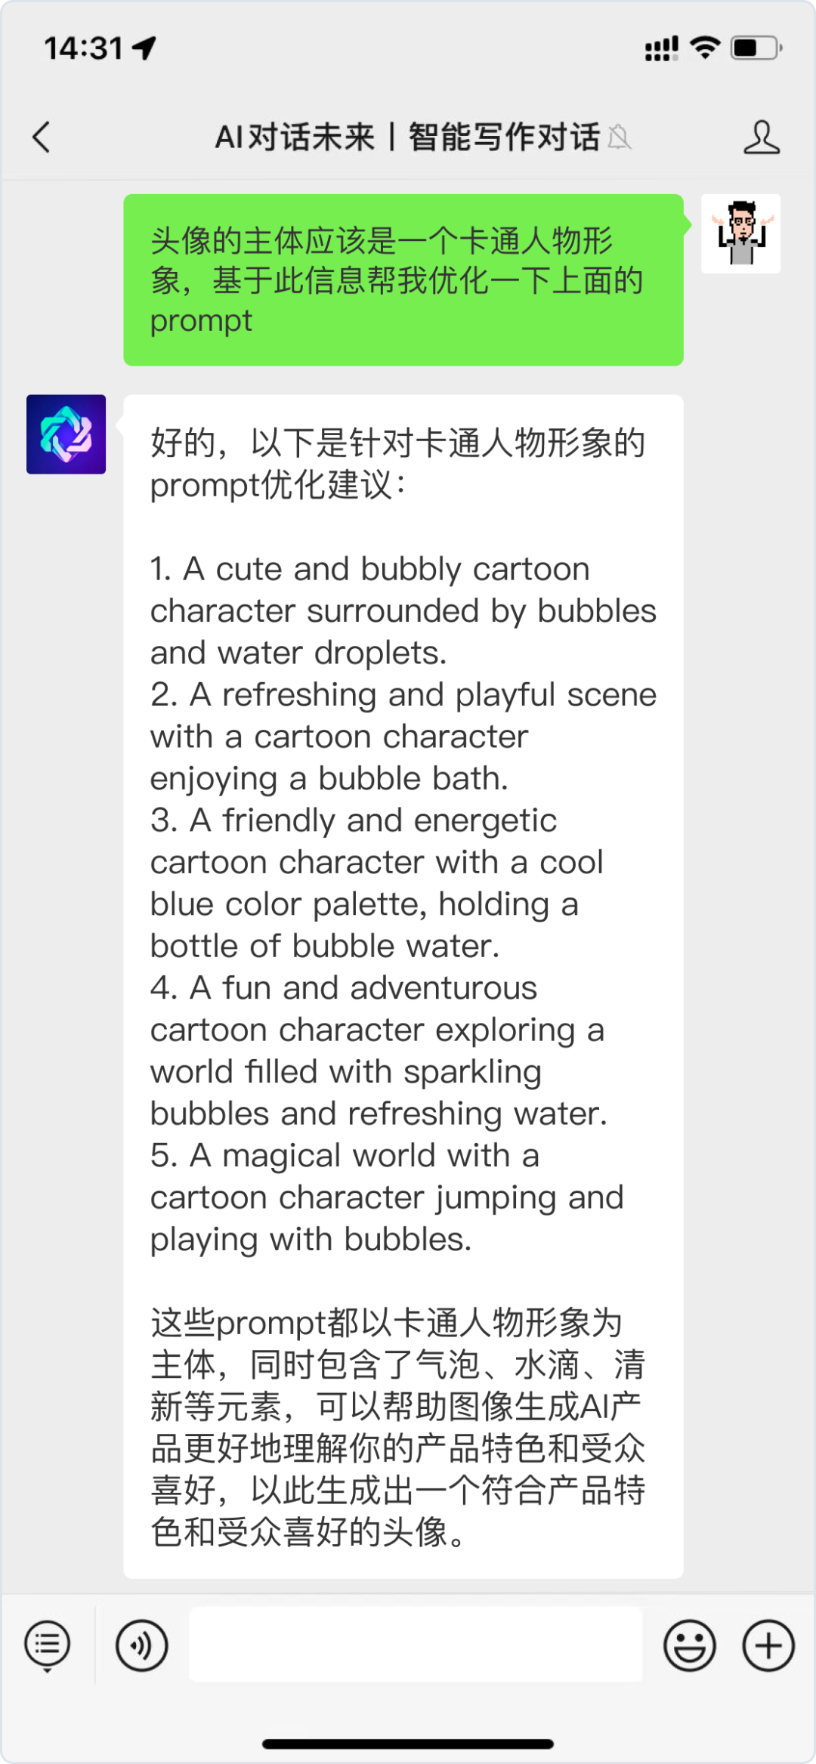Expand the plus attachments menu
816x1764 pixels.
coord(768,1645)
